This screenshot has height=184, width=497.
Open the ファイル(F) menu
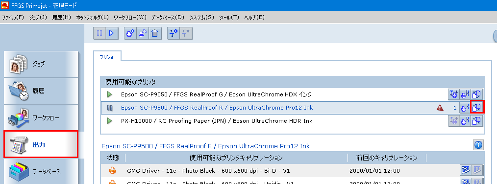(x=13, y=18)
